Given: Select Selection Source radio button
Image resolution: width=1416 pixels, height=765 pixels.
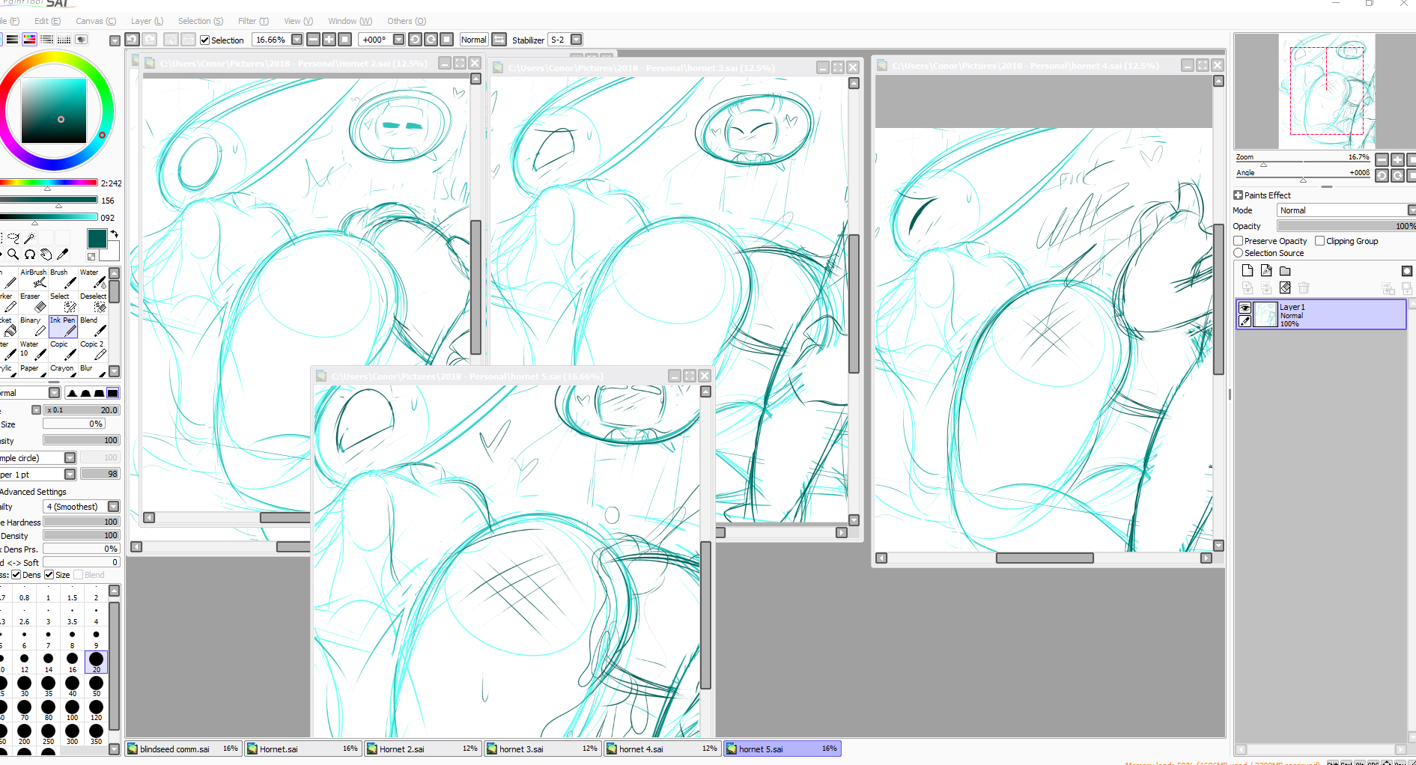Looking at the screenshot, I should click(x=1239, y=253).
